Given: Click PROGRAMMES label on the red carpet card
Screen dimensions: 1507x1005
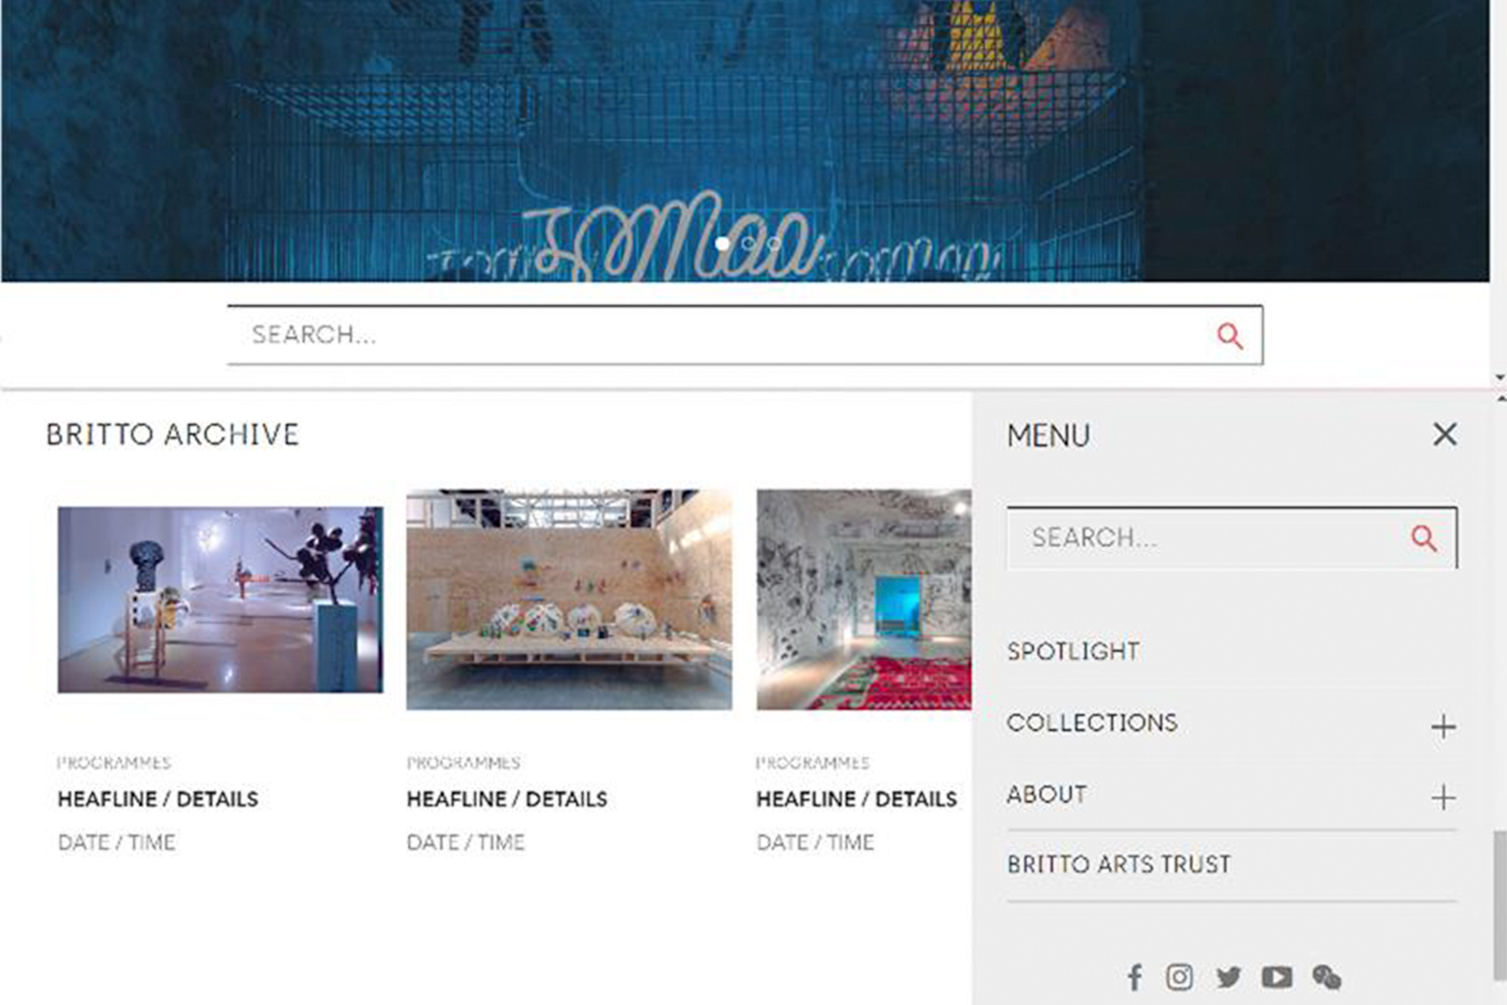Looking at the screenshot, I should click(813, 763).
